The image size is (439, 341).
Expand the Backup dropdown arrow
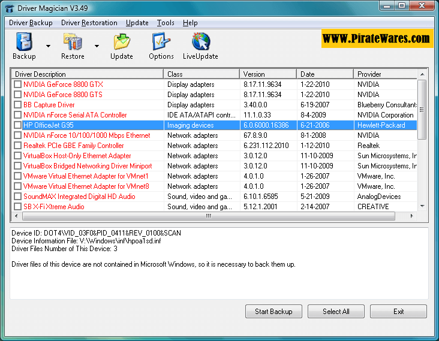(x=48, y=46)
